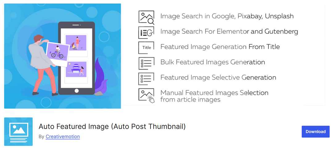This screenshot has height=149, width=333.
Task: Click the bulk generation checklist icon
Action: pyautogui.click(x=146, y=63)
